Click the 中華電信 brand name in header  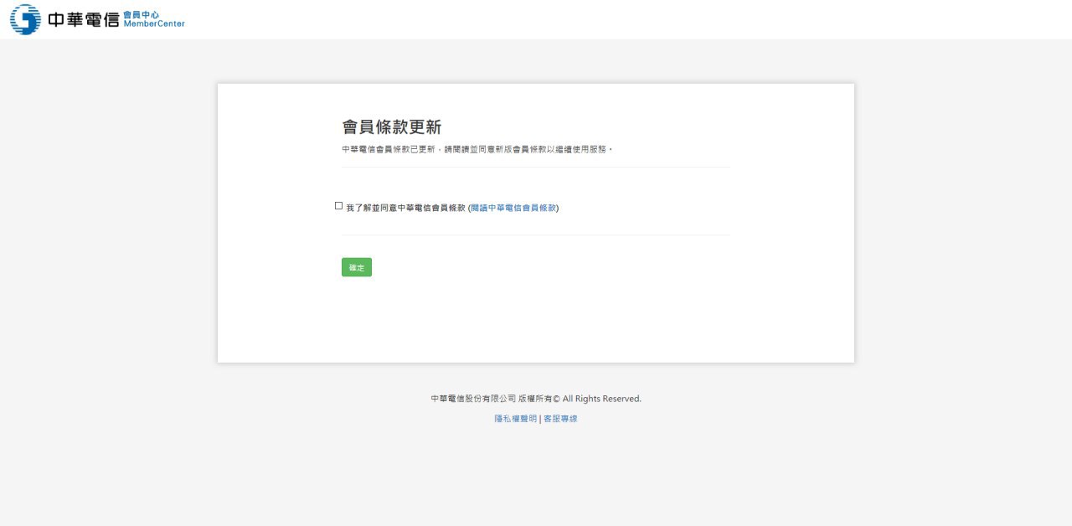pyautogui.click(x=84, y=20)
